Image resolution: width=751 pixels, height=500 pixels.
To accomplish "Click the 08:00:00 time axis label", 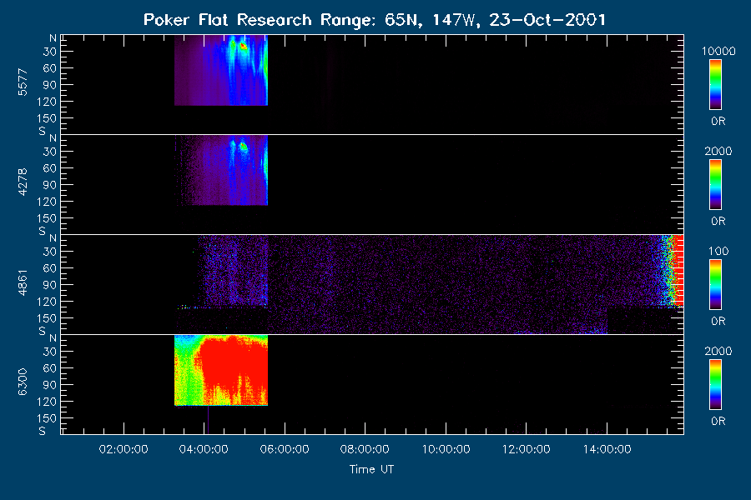I will (x=365, y=449).
